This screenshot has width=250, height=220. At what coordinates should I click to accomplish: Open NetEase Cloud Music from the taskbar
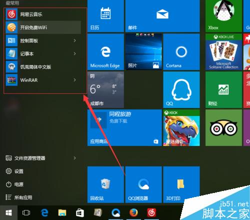[x=151, y=212]
